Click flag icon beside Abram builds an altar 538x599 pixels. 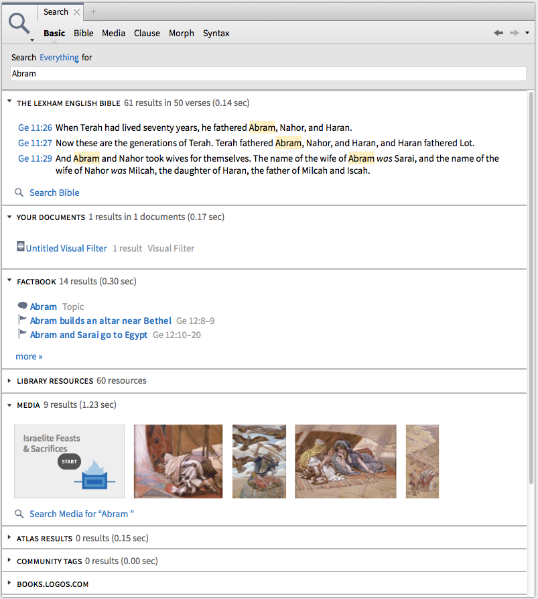pos(22,321)
